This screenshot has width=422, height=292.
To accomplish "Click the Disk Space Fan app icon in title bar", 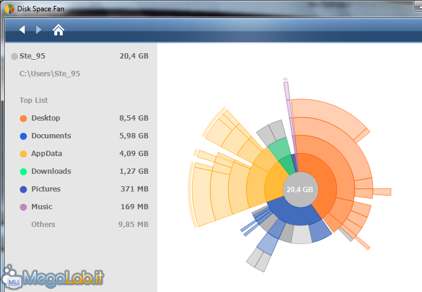I will point(9,9).
